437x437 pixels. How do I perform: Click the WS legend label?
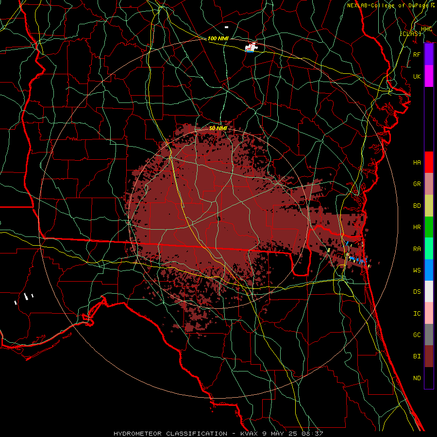(x=417, y=270)
